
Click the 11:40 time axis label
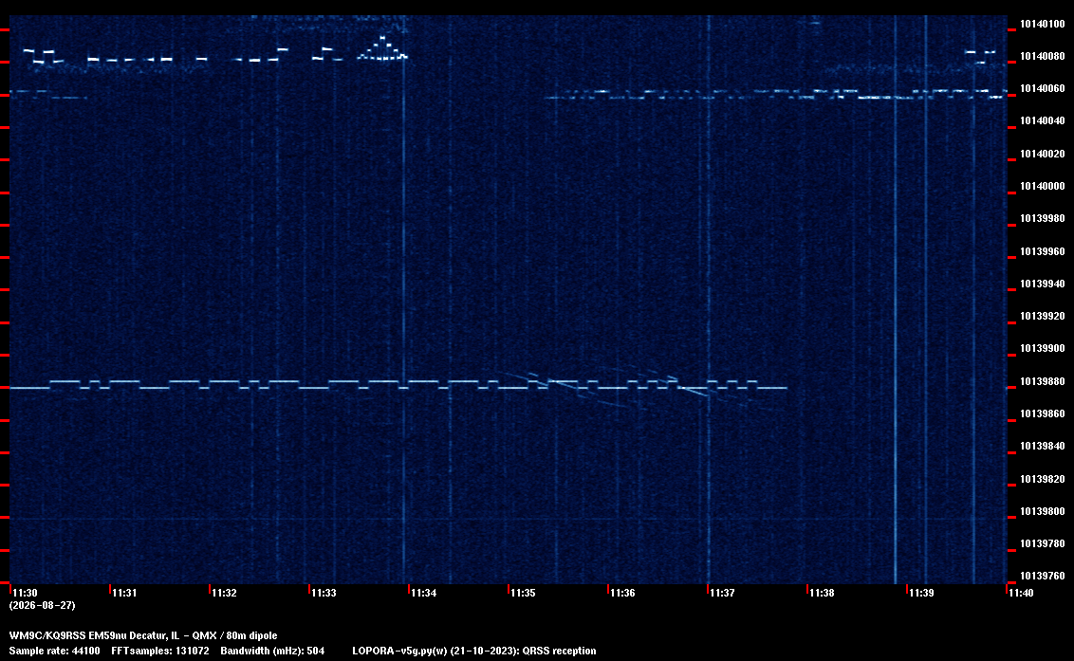[1021, 593]
